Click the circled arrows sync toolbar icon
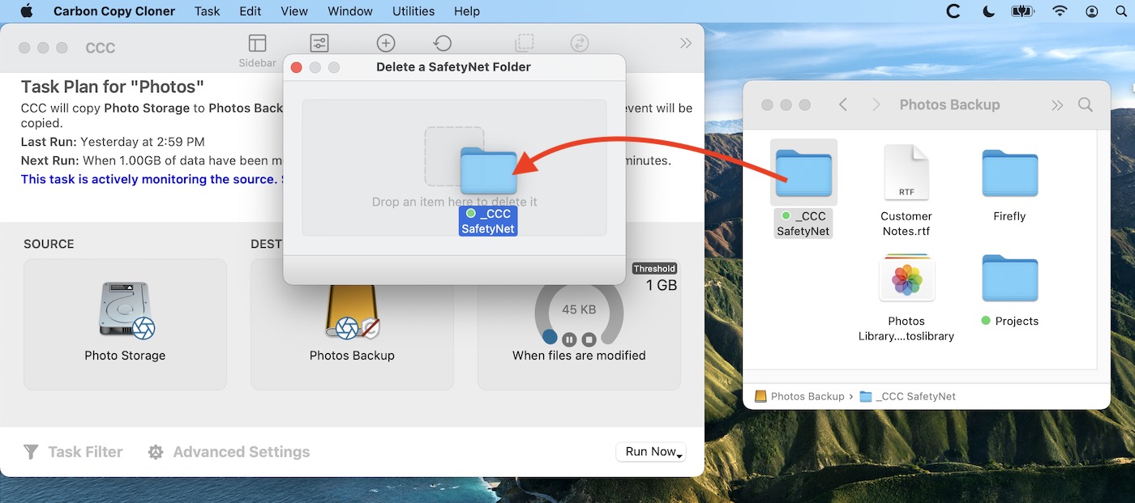This screenshot has height=503, width=1135. point(580,43)
